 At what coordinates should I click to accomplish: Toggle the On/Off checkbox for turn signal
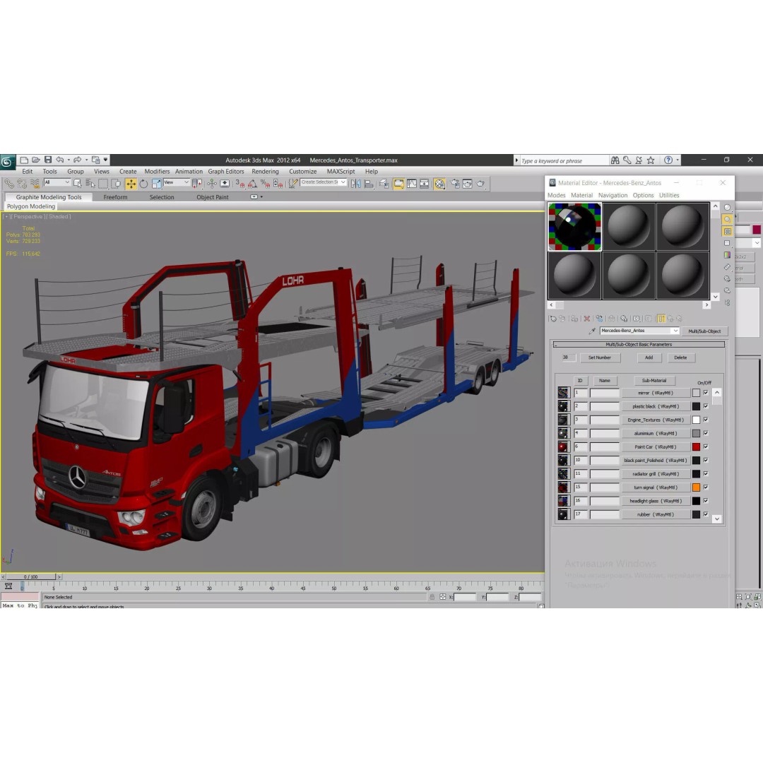(706, 487)
